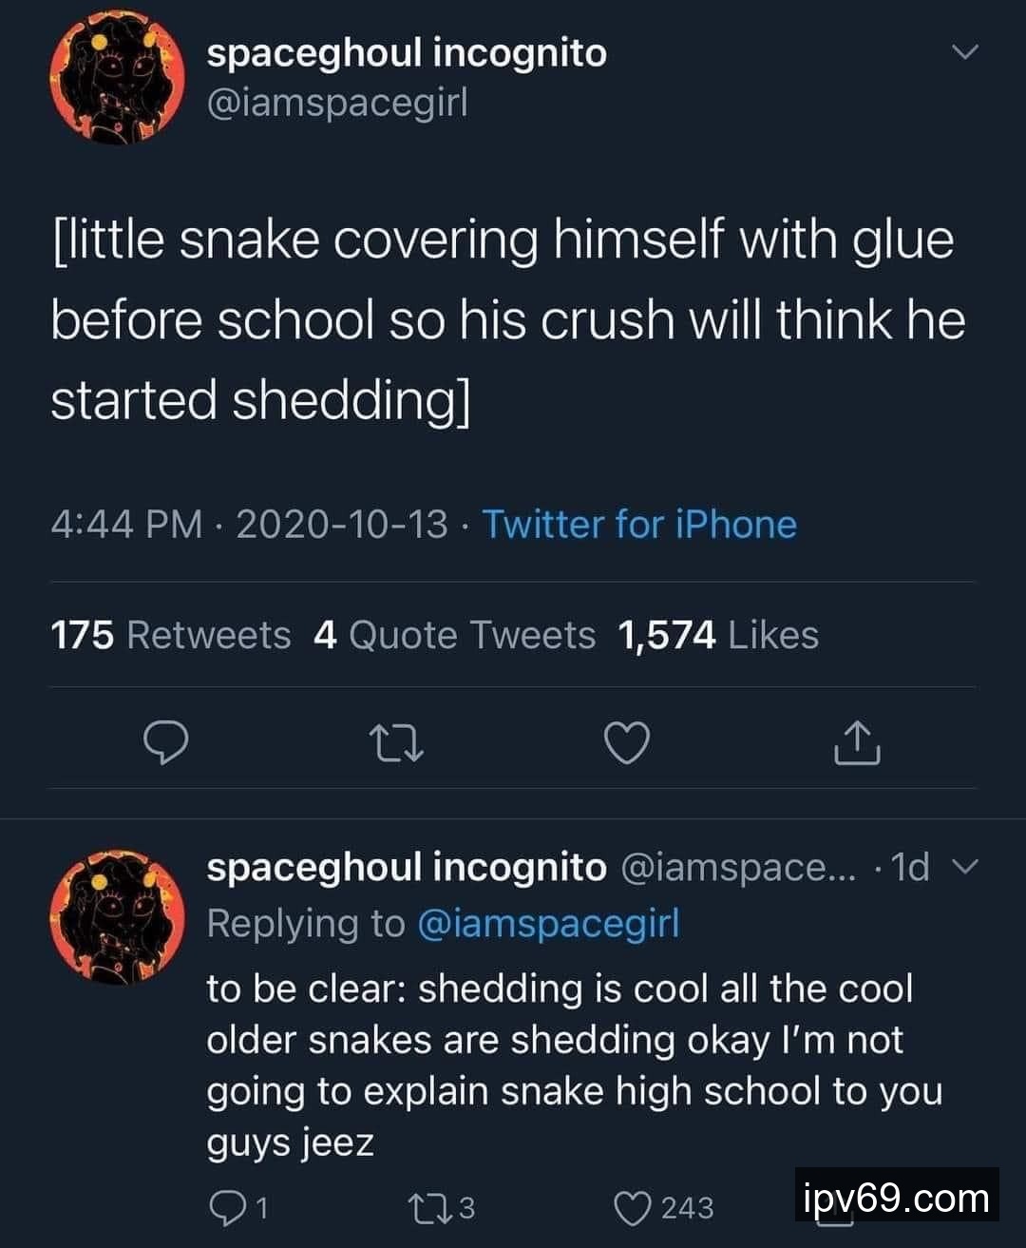Open the reply author's avatar
The image size is (1026, 1248).
116,916
